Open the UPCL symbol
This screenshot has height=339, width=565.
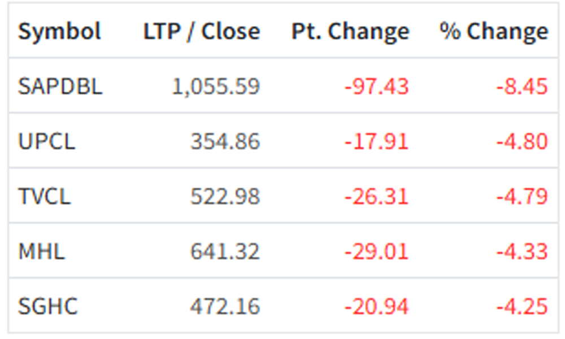point(47,141)
